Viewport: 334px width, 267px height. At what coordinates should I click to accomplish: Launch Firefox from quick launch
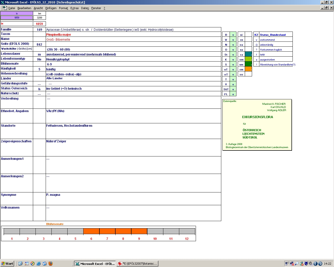51,264
